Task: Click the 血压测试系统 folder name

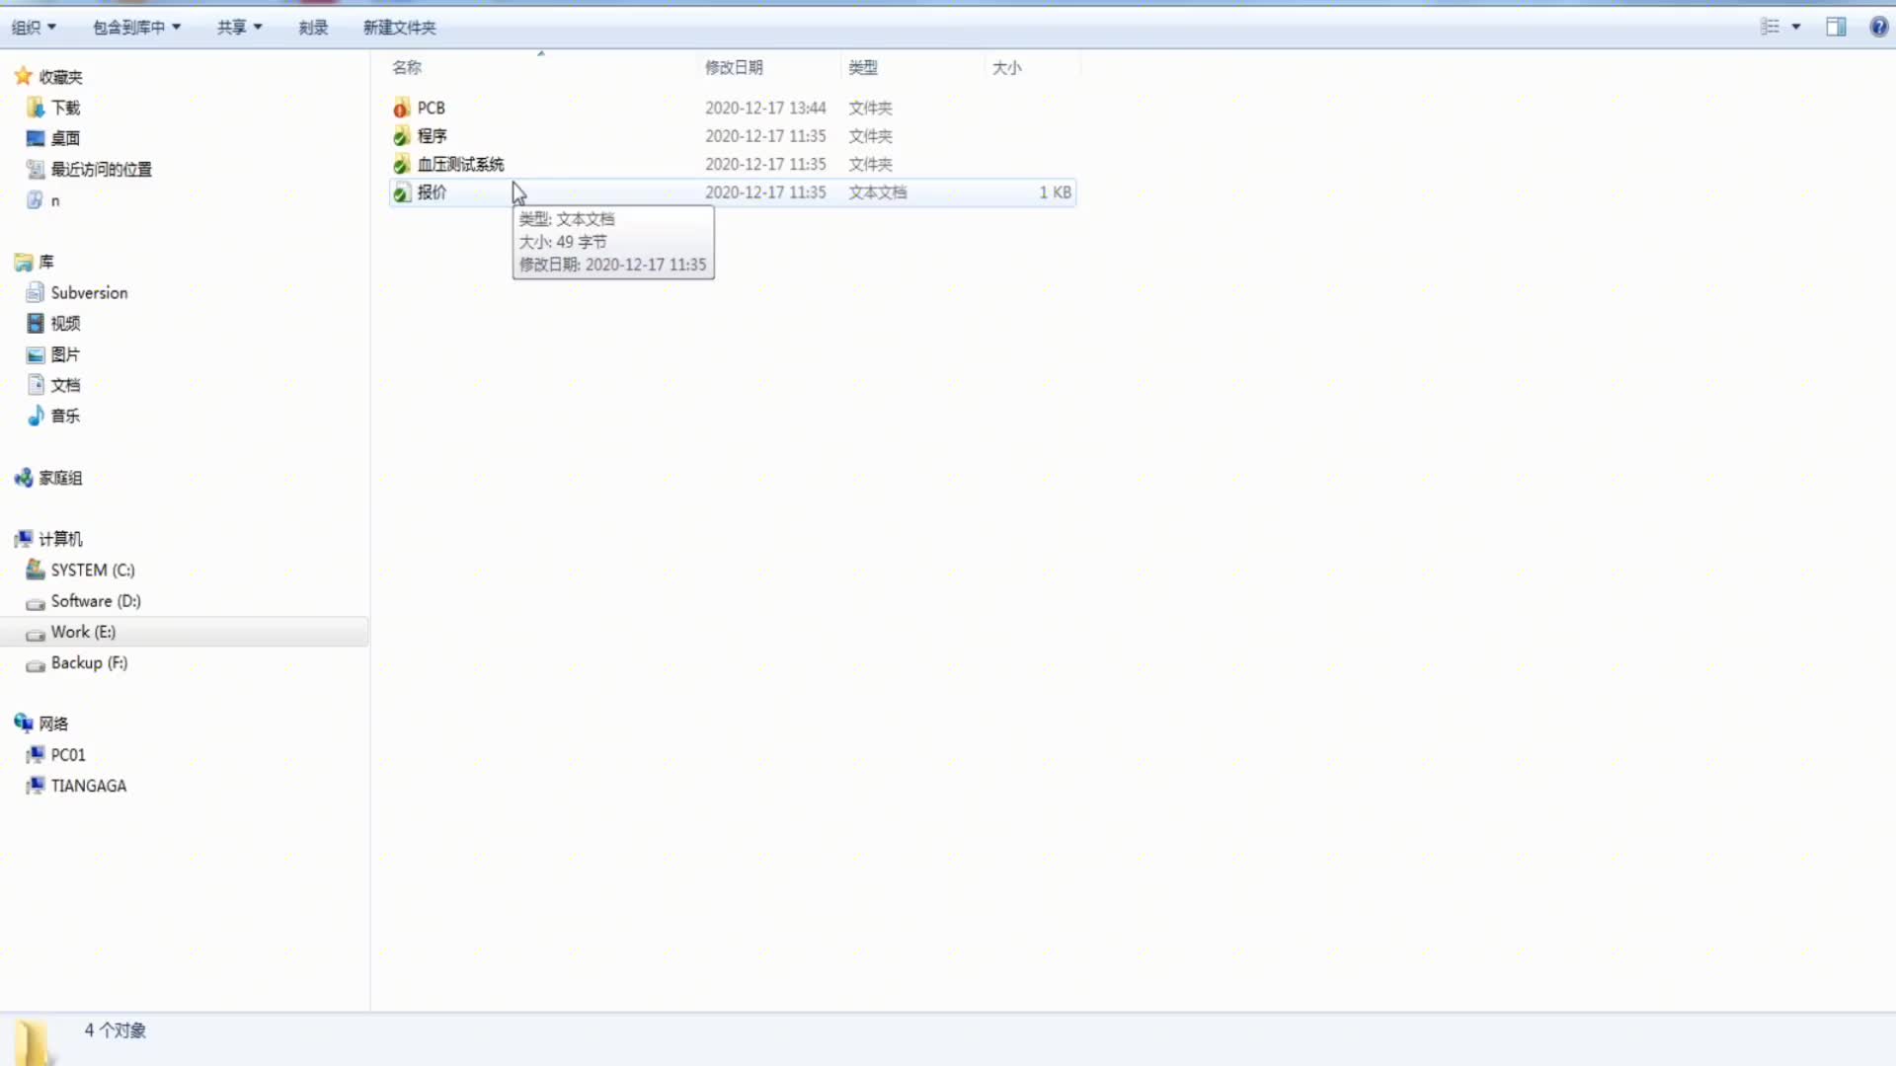Action: [x=460, y=164]
